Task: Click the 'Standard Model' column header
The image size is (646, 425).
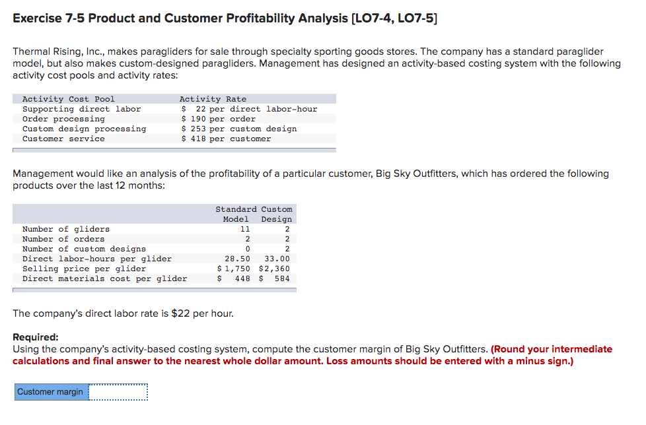Action: [x=236, y=214]
